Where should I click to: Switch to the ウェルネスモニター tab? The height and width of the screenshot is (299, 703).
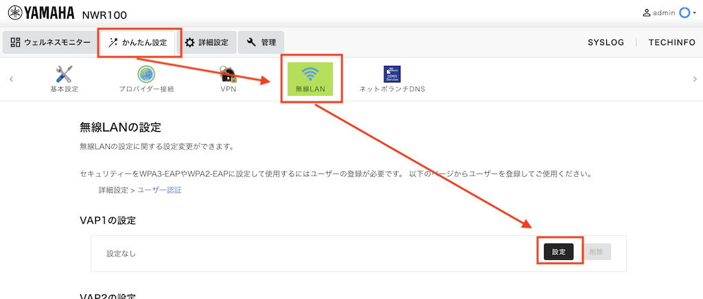pyautogui.click(x=50, y=43)
